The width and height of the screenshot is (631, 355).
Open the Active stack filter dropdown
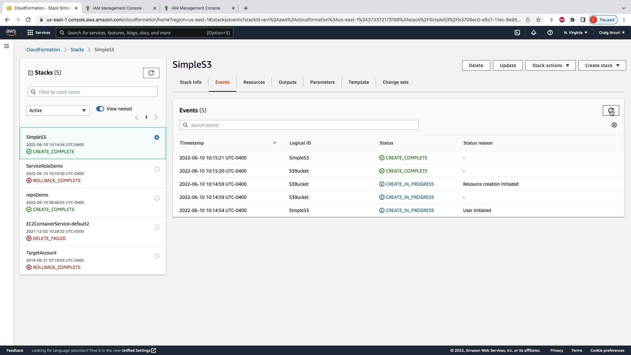point(58,110)
